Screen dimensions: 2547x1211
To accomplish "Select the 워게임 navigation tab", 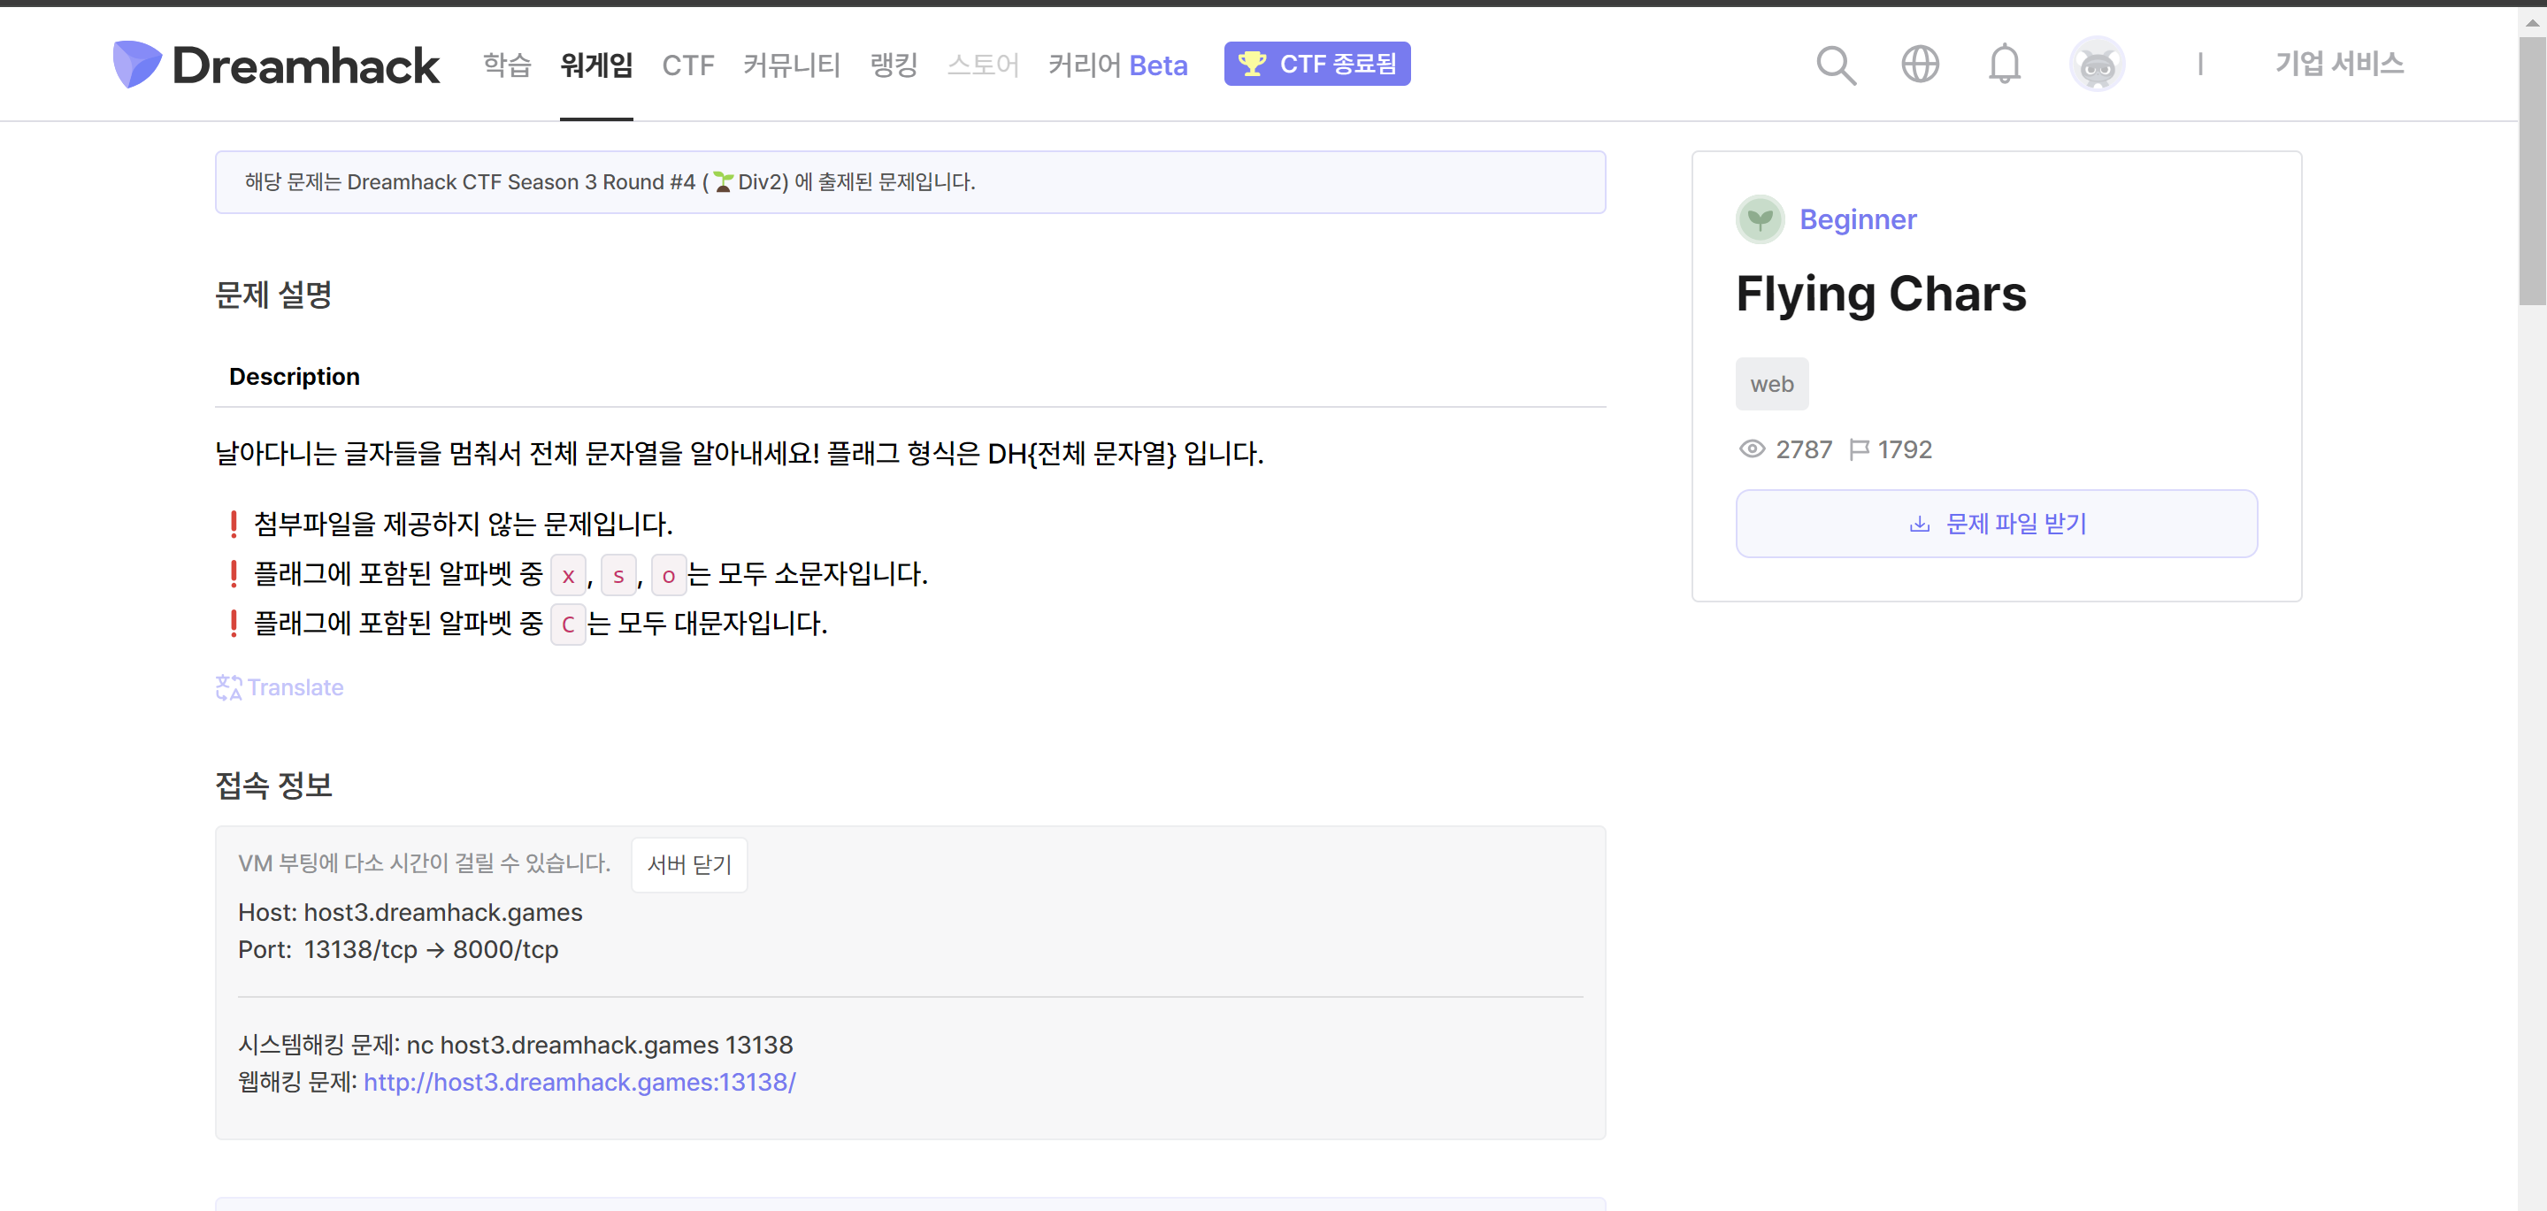I will [595, 65].
